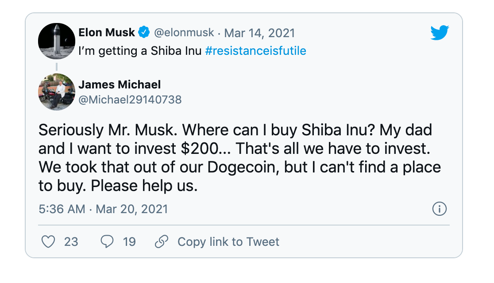Image resolution: width=494 pixels, height=283 pixels.
Task: Click the reply text starting Seriously Mr. Musk
Action: 235,158
